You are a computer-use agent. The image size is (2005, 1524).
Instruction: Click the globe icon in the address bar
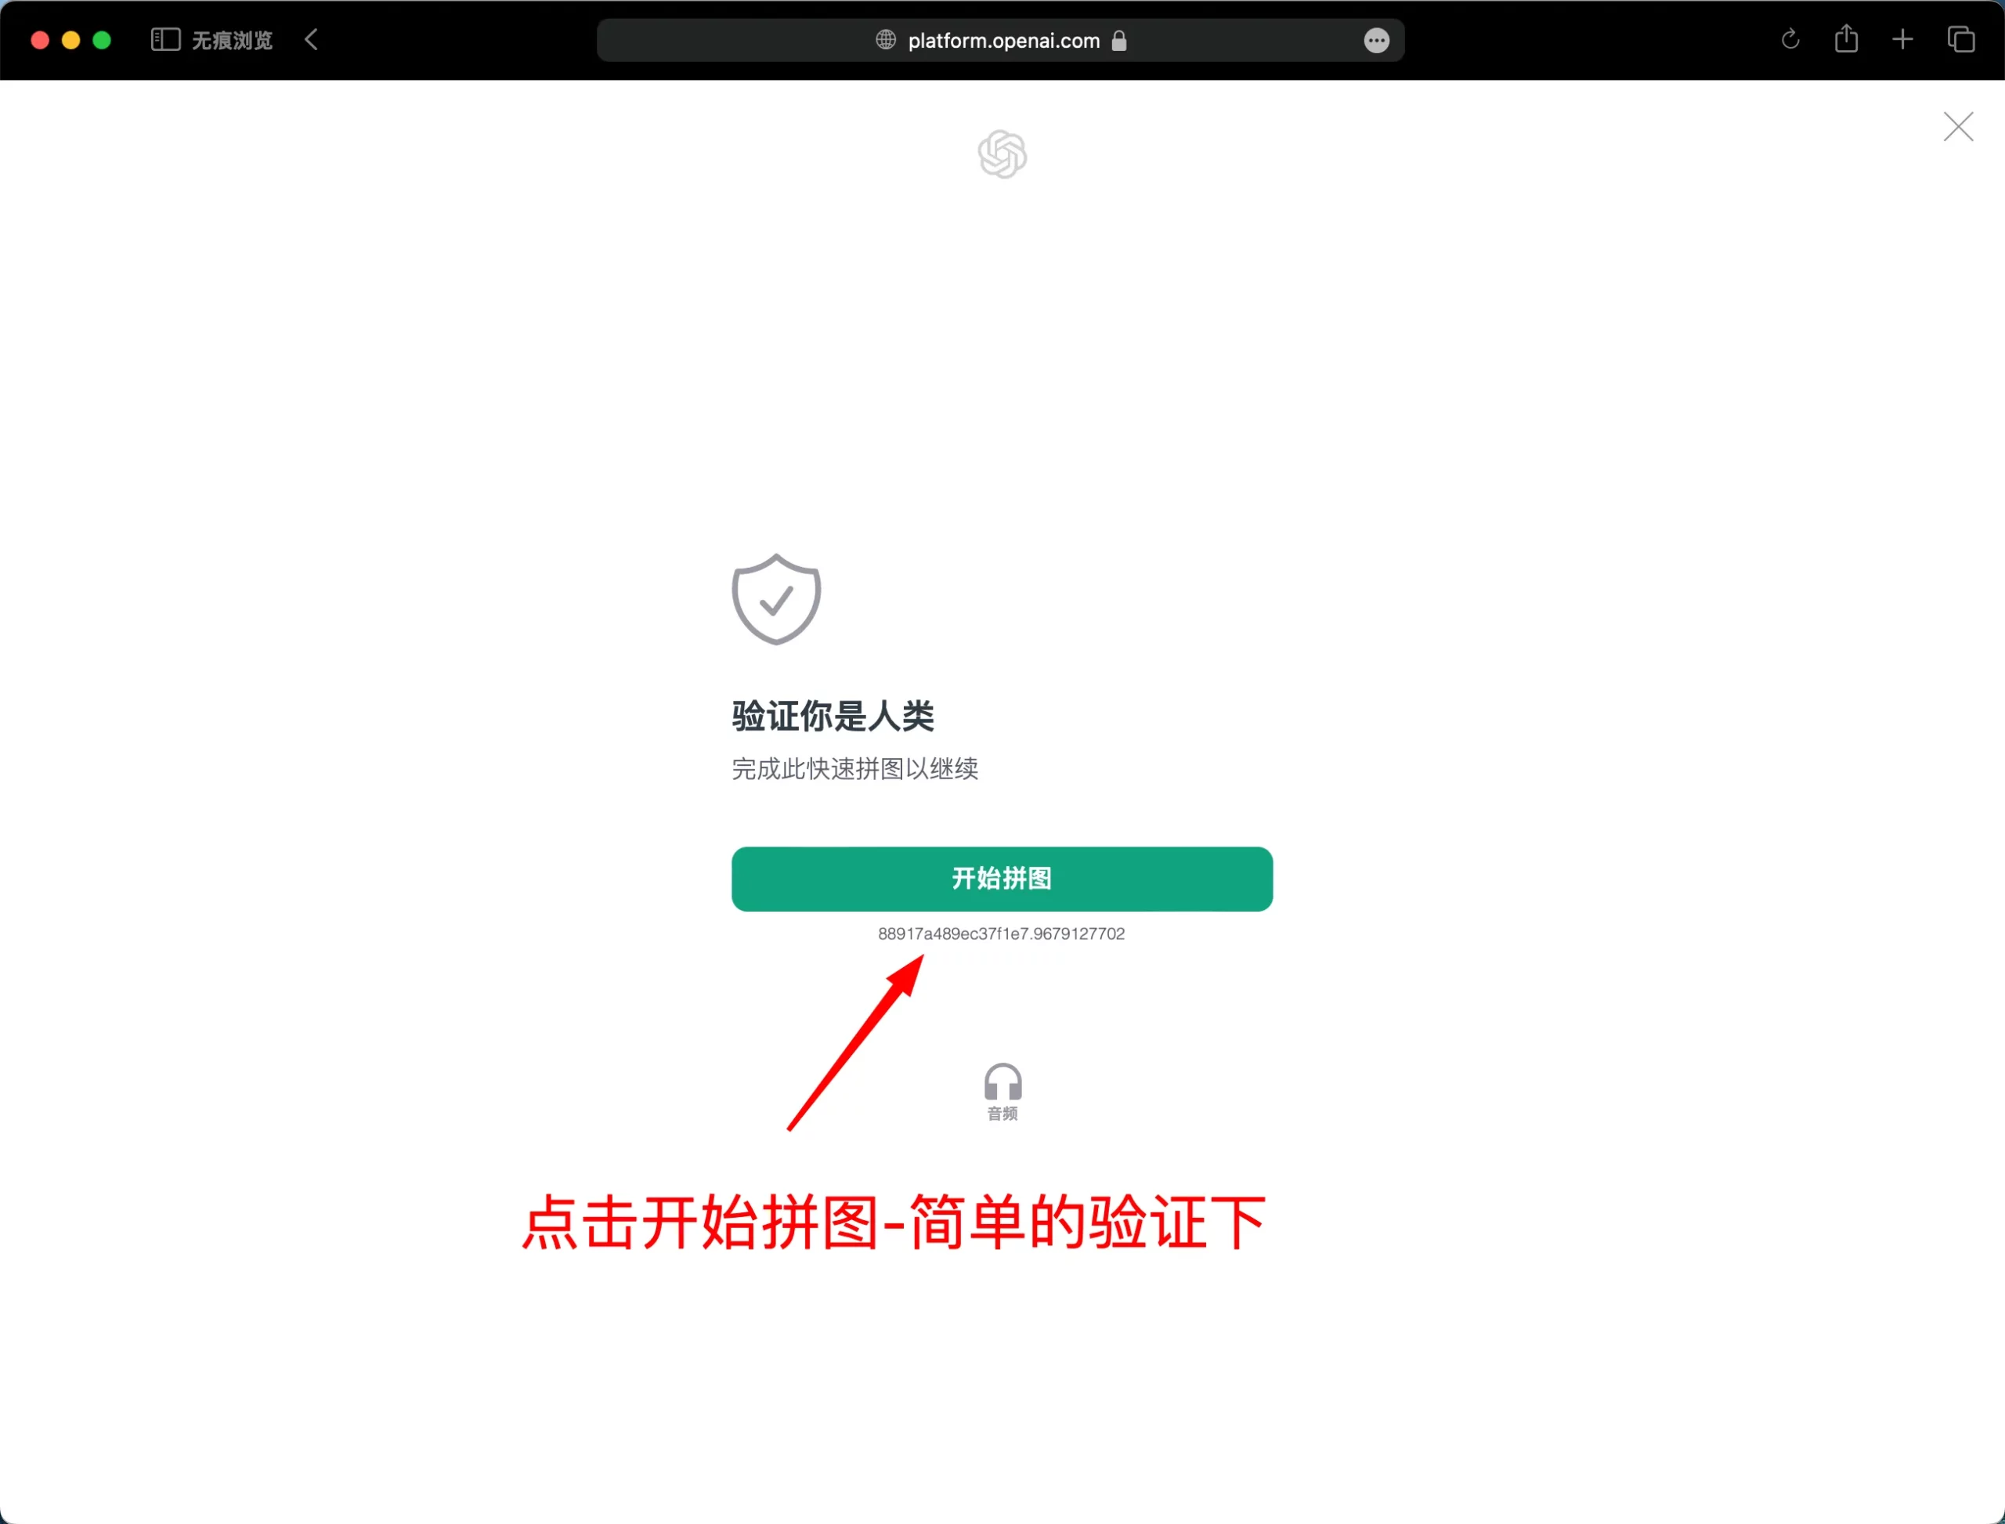pyautogui.click(x=886, y=40)
